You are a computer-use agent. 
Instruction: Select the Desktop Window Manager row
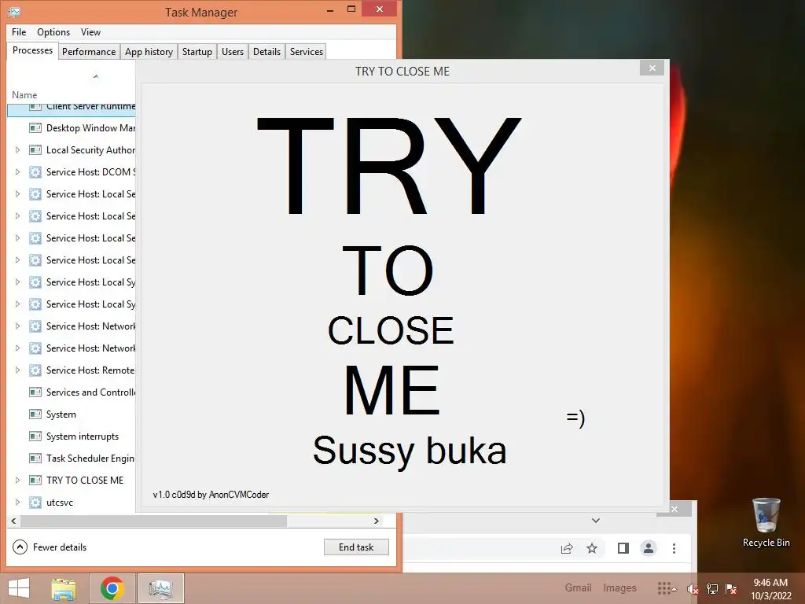click(x=72, y=128)
